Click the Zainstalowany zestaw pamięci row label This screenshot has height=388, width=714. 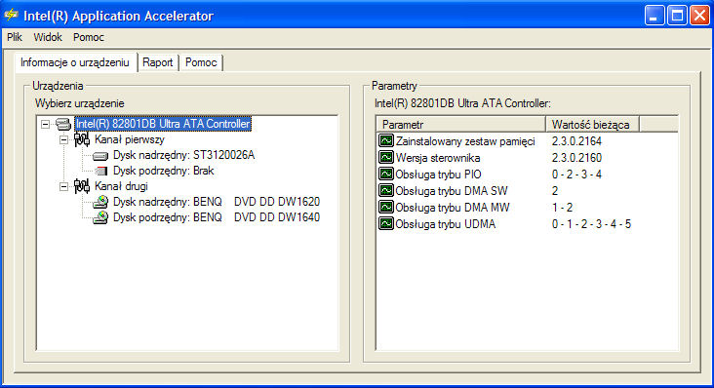(465, 141)
